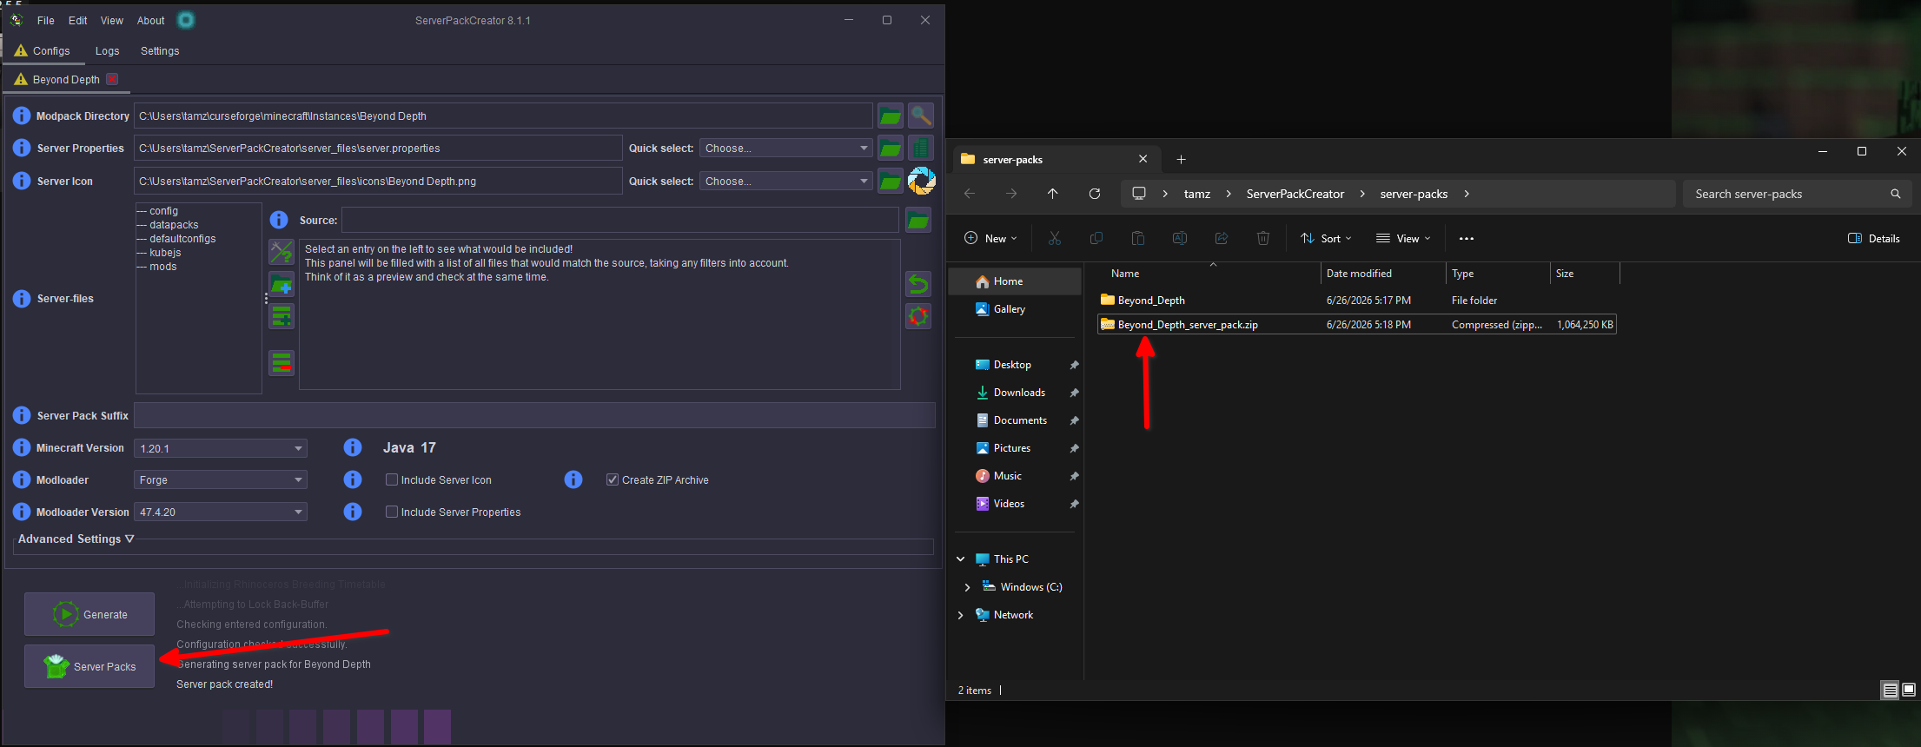This screenshot has height=747, width=1921.
Task: Click the info icon next to Modpack Directory
Action: (22, 116)
